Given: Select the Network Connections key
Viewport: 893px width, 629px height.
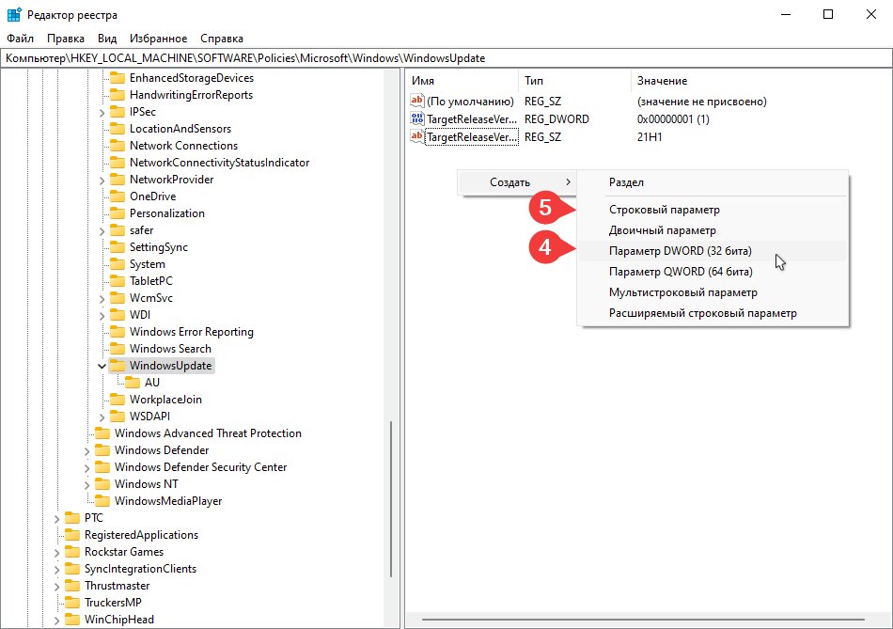Looking at the screenshot, I should [183, 146].
